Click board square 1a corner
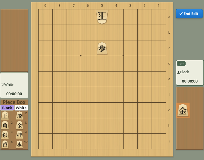 (x=159, y=17)
